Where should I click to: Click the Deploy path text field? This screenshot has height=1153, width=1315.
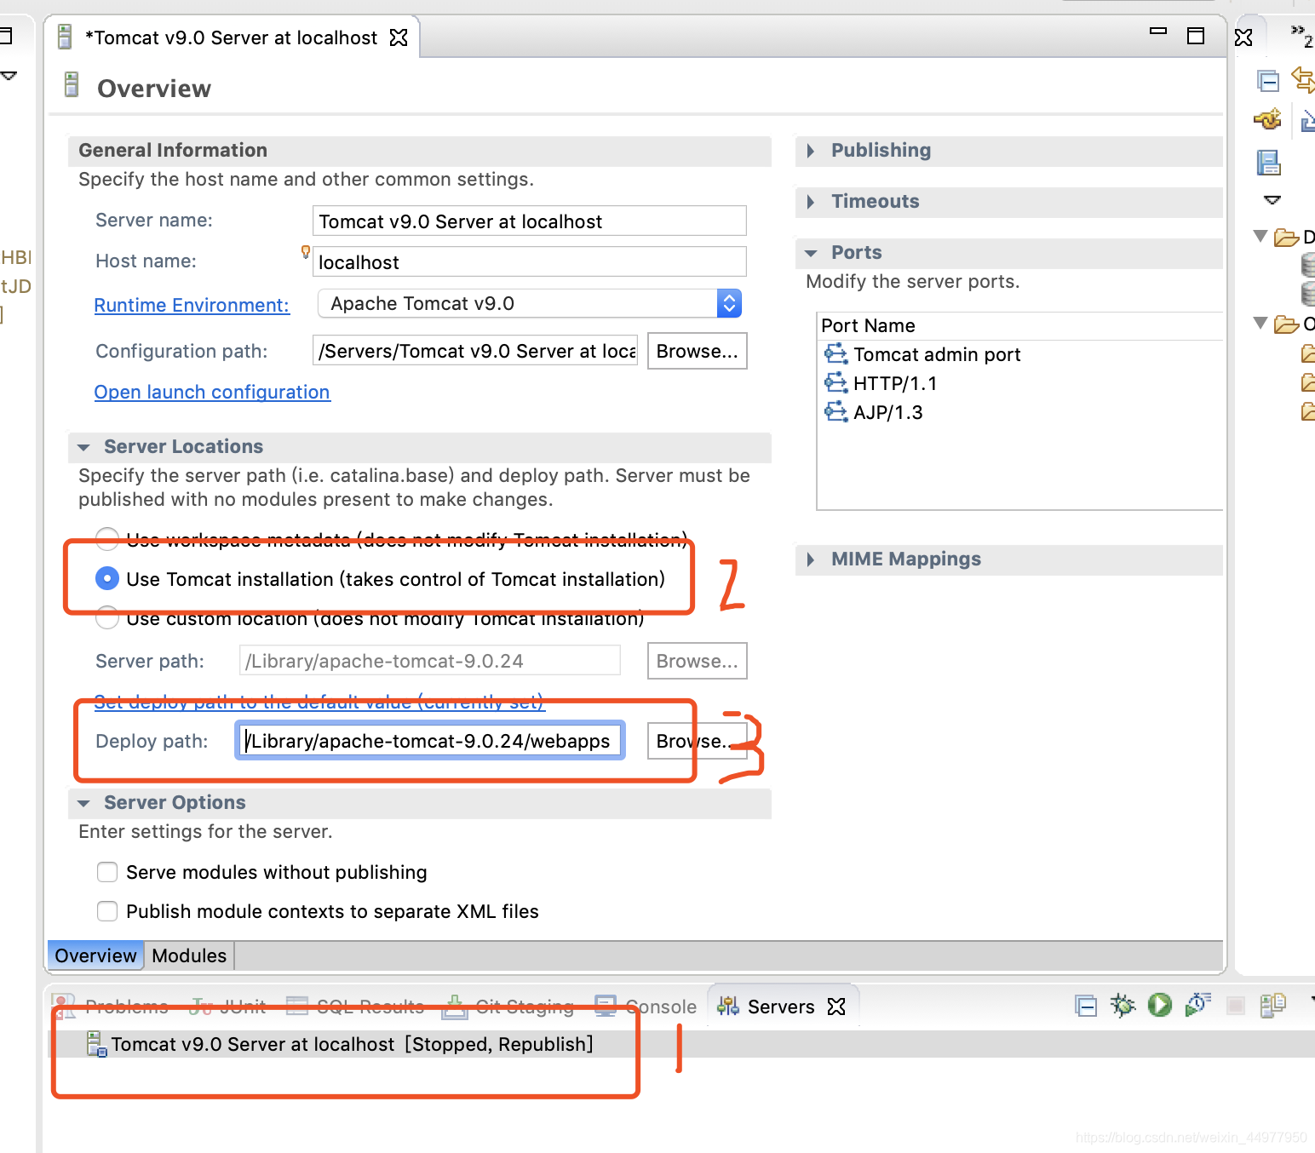pyautogui.click(x=430, y=741)
